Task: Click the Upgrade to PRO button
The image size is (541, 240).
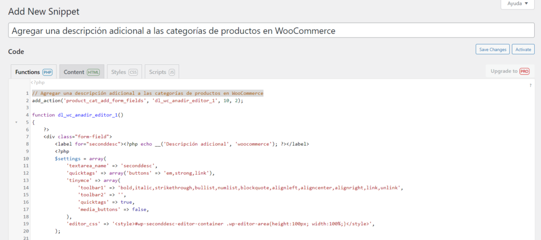Action: point(509,71)
